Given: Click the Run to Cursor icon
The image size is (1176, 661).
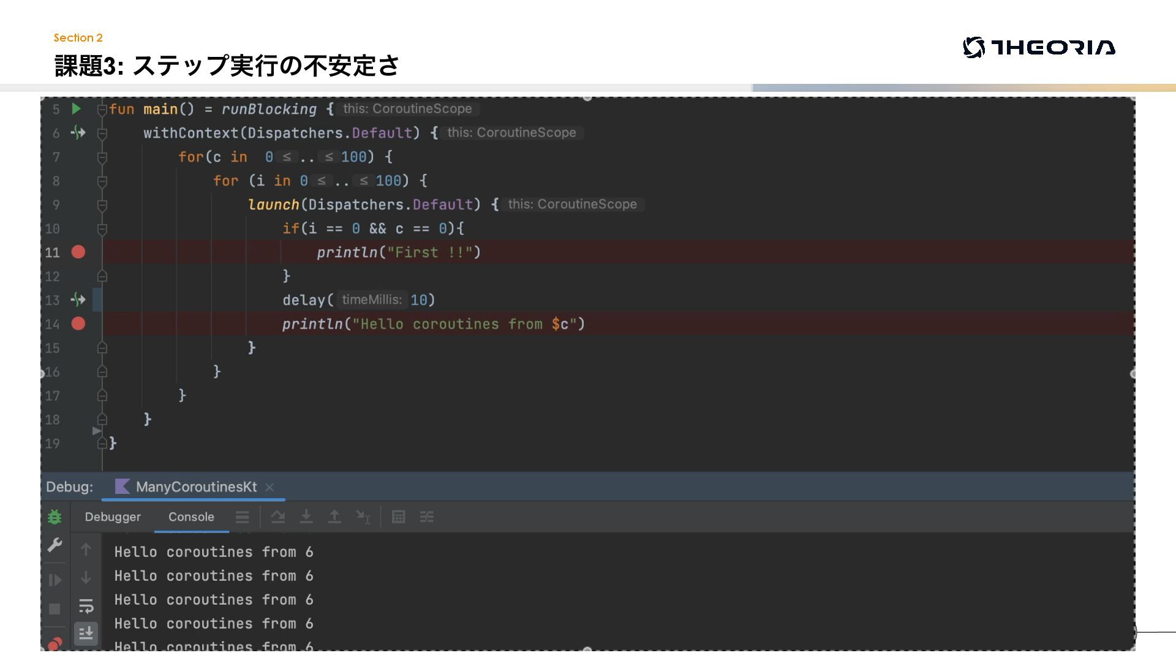Looking at the screenshot, I should point(363,517).
